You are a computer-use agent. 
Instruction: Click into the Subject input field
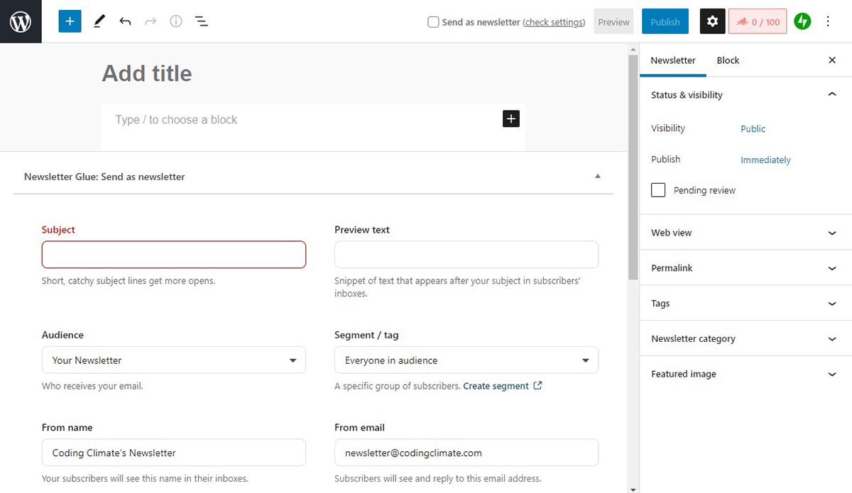point(174,255)
